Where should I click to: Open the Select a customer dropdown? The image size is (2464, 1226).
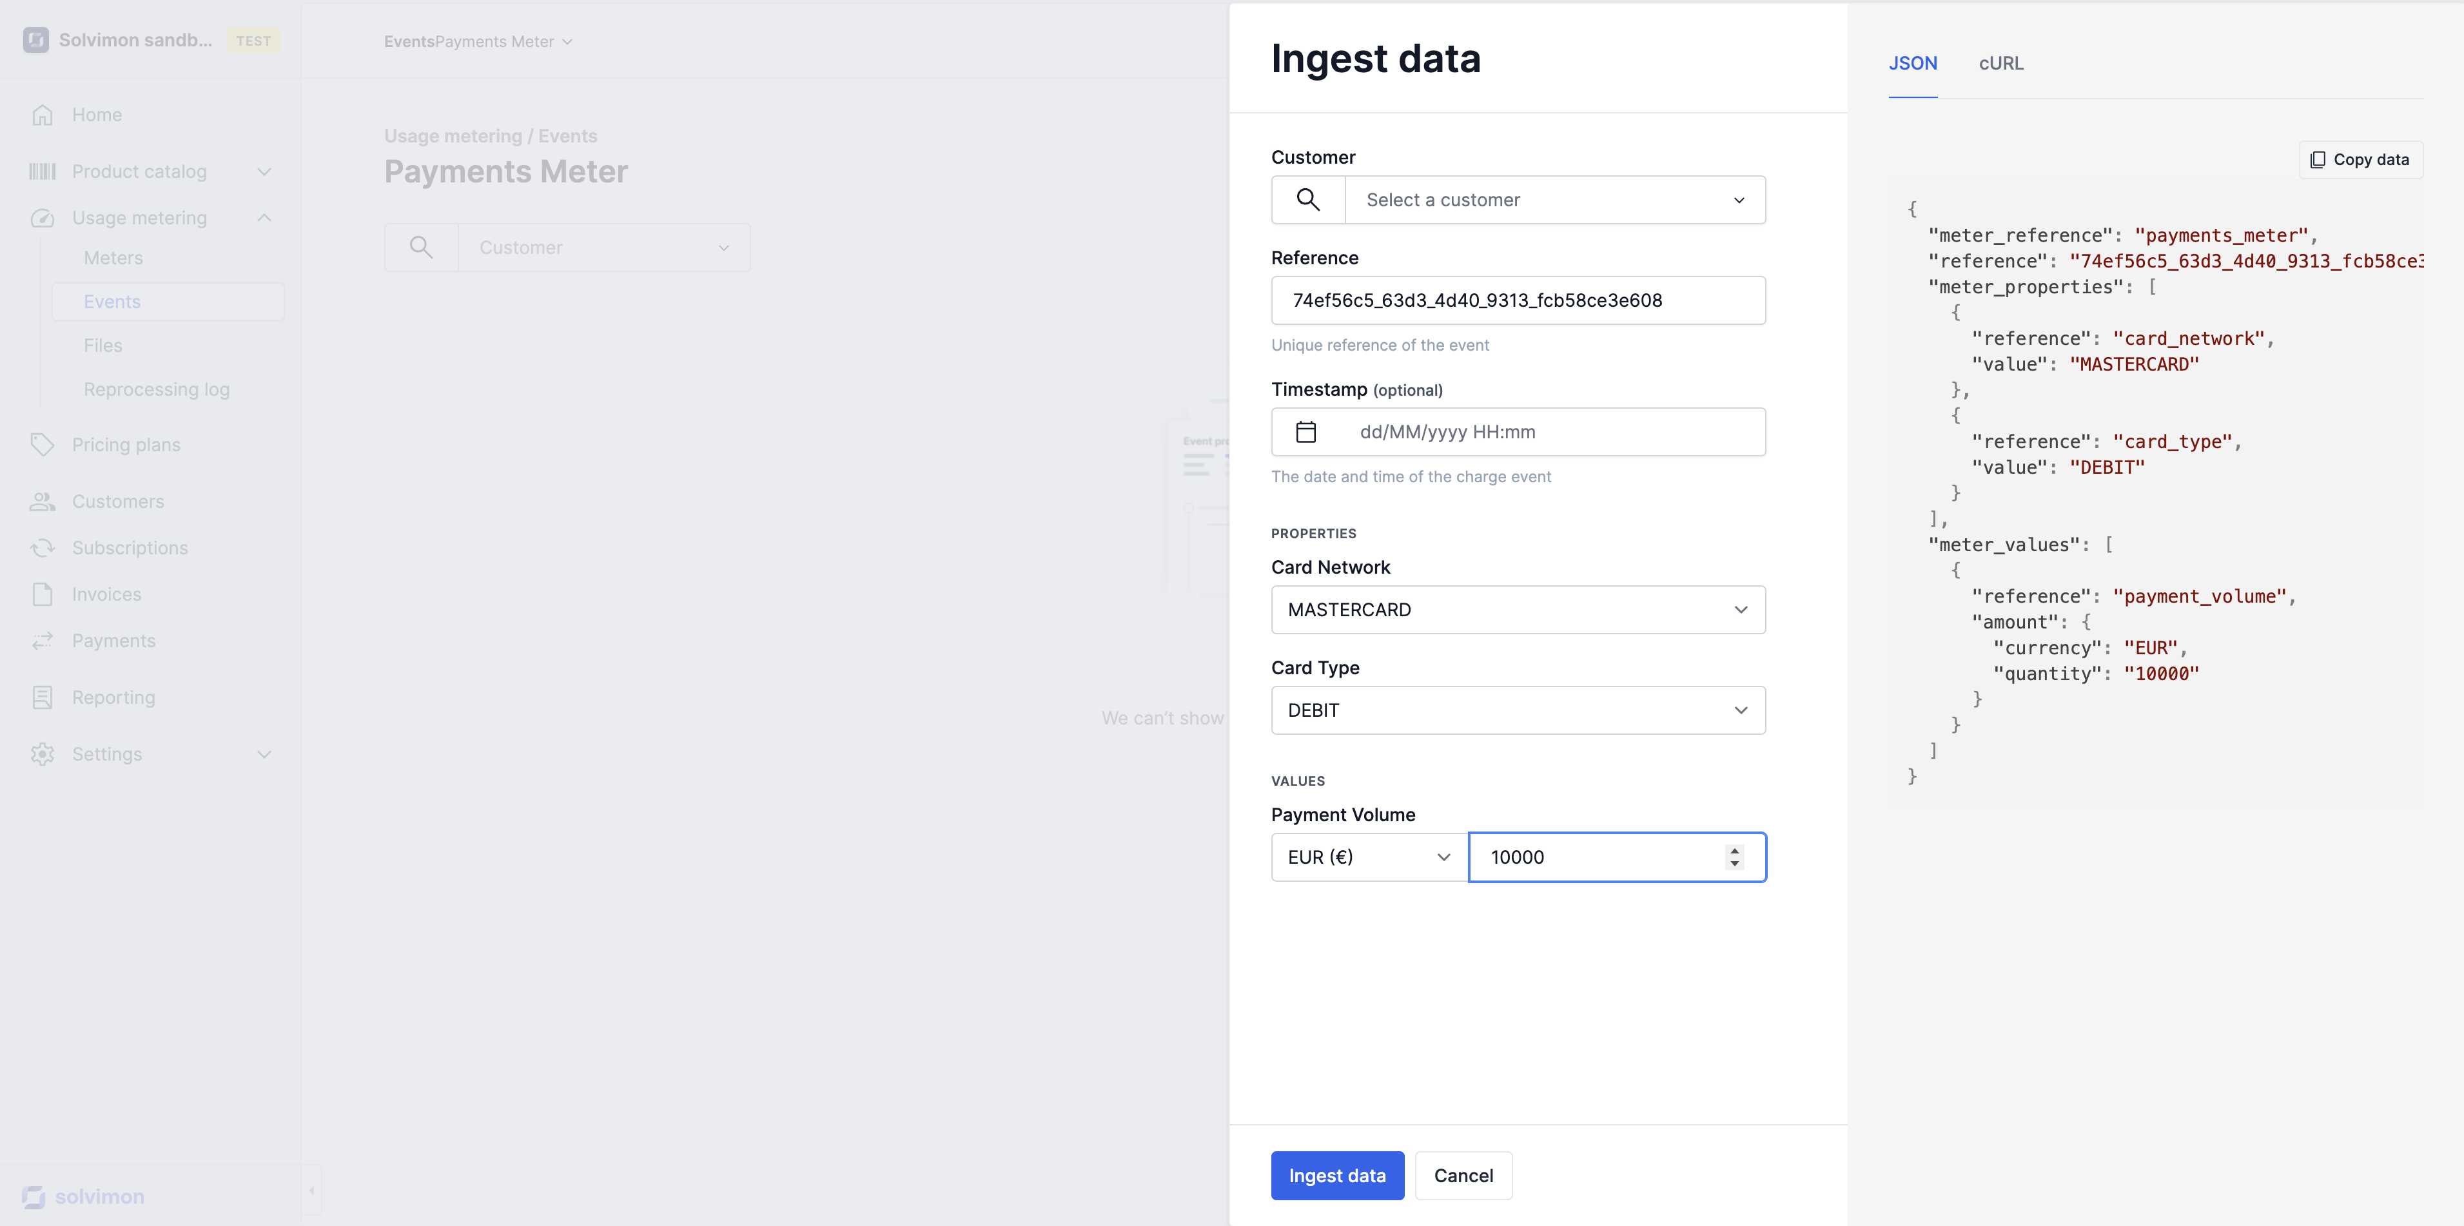[1554, 200]
